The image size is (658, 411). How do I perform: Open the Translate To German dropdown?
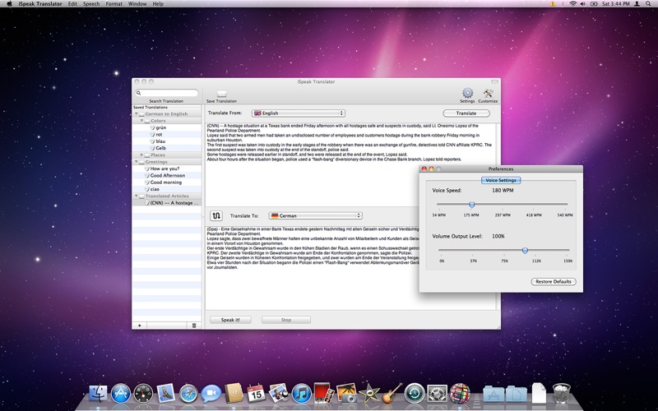pyautogui.click(x=315, y=215)
